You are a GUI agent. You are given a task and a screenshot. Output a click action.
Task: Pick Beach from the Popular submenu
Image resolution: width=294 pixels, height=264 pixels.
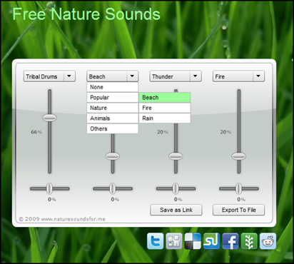pos(165,98)
